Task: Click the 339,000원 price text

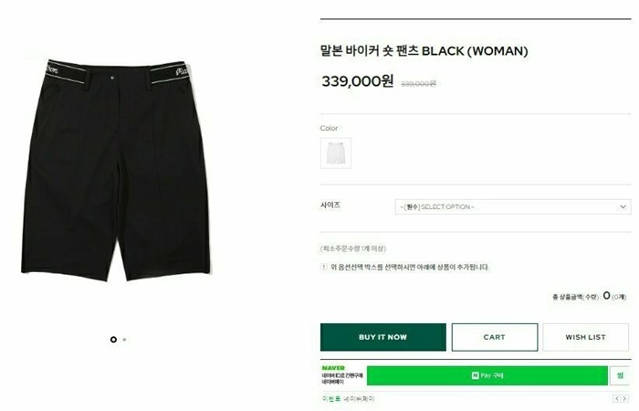Action: 358,81
